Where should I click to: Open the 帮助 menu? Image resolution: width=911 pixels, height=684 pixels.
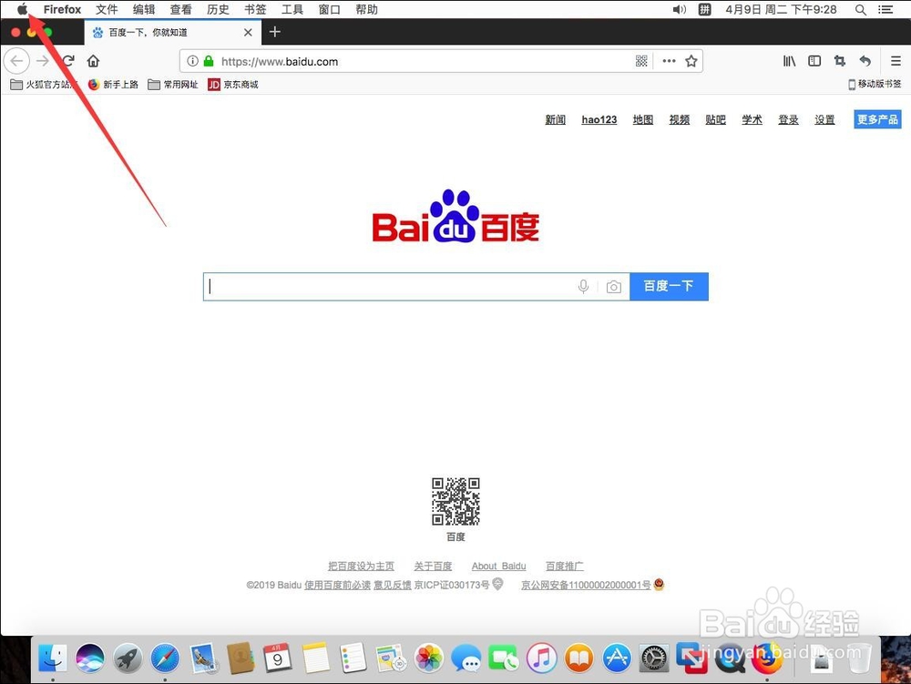click(x=366, y=9)
